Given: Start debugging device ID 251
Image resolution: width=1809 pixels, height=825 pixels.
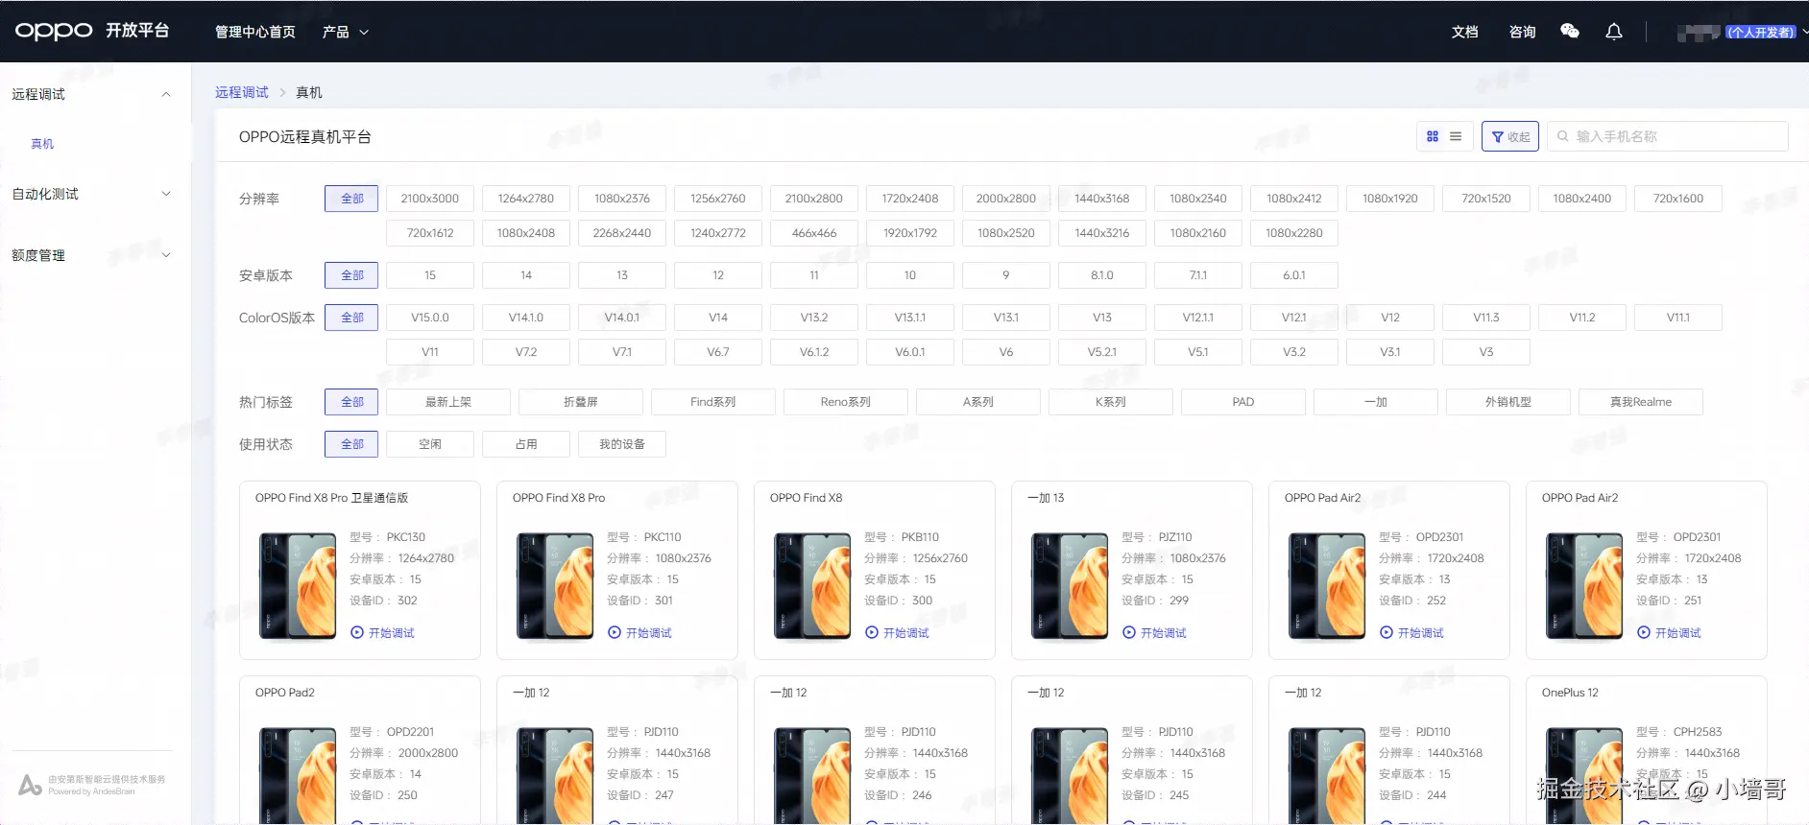Looking at the screenshot, I should [1669, 633].
